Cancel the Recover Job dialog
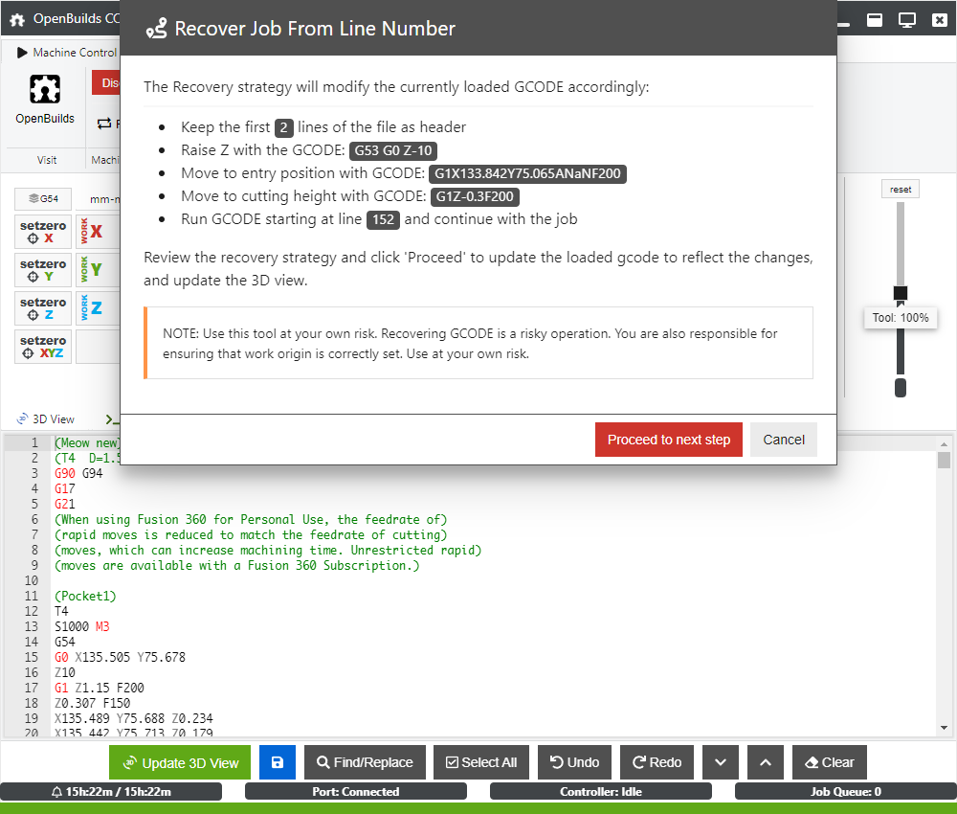Viewport: 957px width, 814px height. click(784, 440)
